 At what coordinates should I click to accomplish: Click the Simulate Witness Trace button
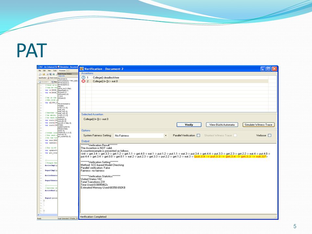coord(258,125)
